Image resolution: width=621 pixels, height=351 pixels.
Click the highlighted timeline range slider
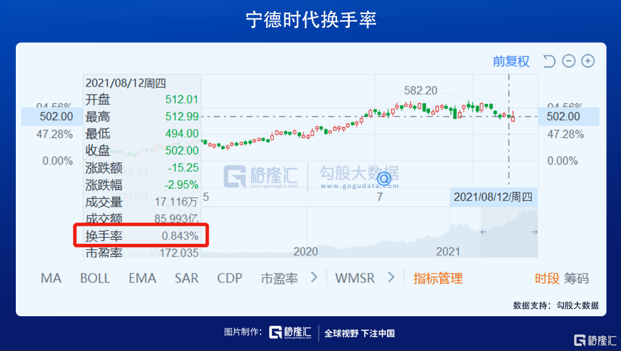pyautogui.click(x=509, y=232)
